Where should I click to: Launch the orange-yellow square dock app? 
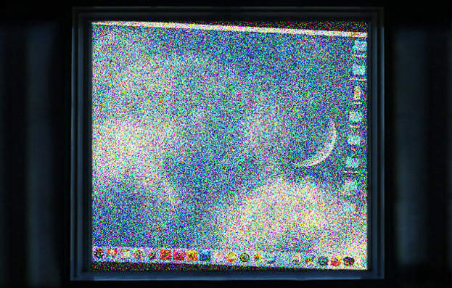click(x=192, y=255)
